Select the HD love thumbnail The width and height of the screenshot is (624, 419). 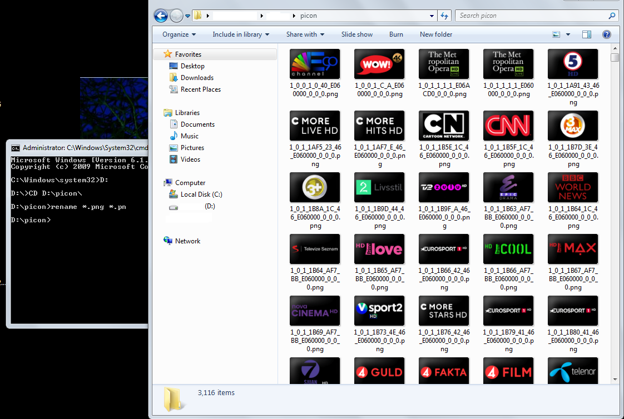(x=379, y=249)
